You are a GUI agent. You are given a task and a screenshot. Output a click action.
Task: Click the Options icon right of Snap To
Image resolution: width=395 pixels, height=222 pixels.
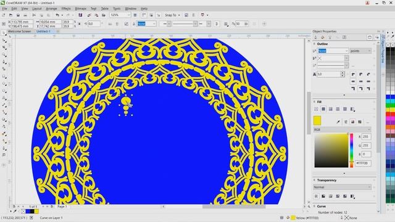click(x=186, y=15)
